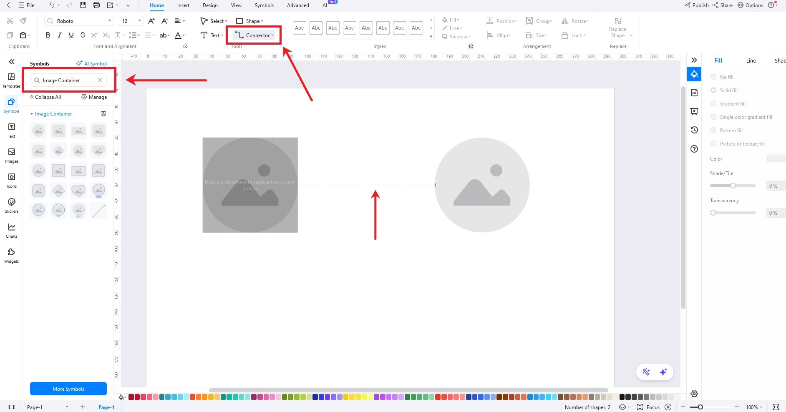Click Collapse All in Symbols panel
The image size is (786, 412).
[45, 97]
